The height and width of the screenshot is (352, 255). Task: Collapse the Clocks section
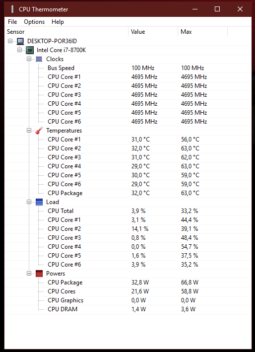29,59
